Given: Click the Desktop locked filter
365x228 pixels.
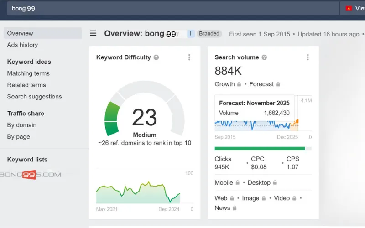Looking at the screenshot, I should tap(259, 183).
